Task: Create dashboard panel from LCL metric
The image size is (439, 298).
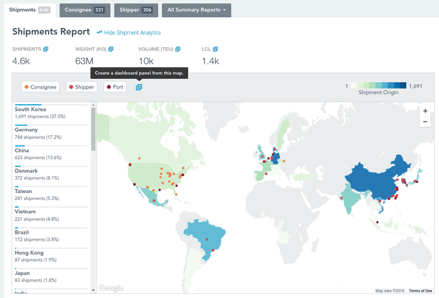Action: pos(215,49)
